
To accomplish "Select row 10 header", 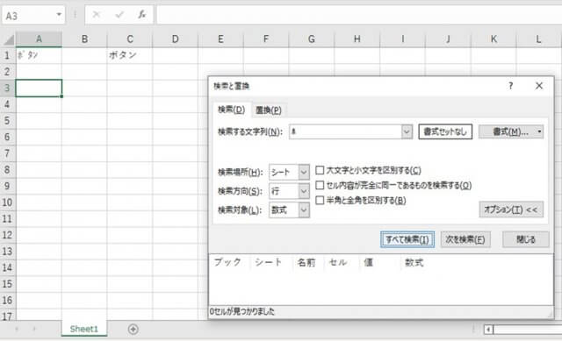I will click(7, 202).
